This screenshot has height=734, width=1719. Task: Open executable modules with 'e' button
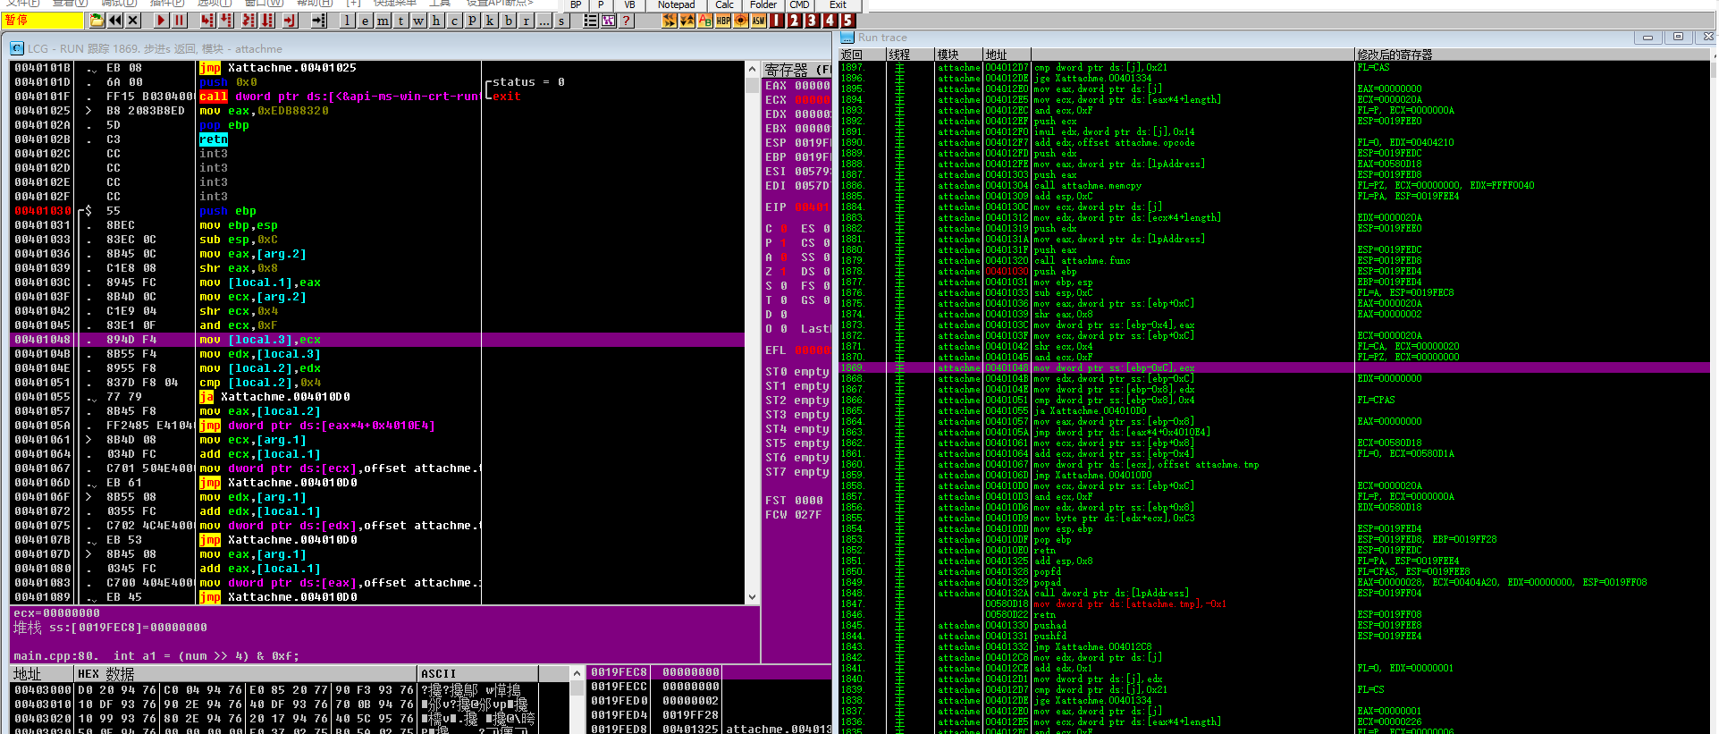click(x=366, y=20)
